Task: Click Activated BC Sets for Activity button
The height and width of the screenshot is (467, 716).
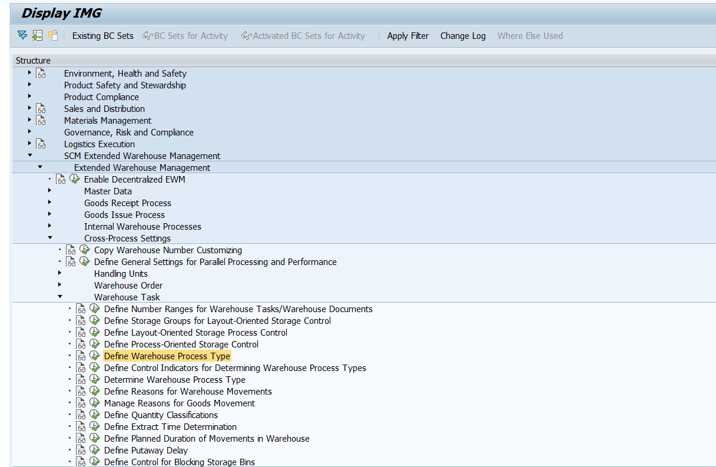Action: coord(303,36)
